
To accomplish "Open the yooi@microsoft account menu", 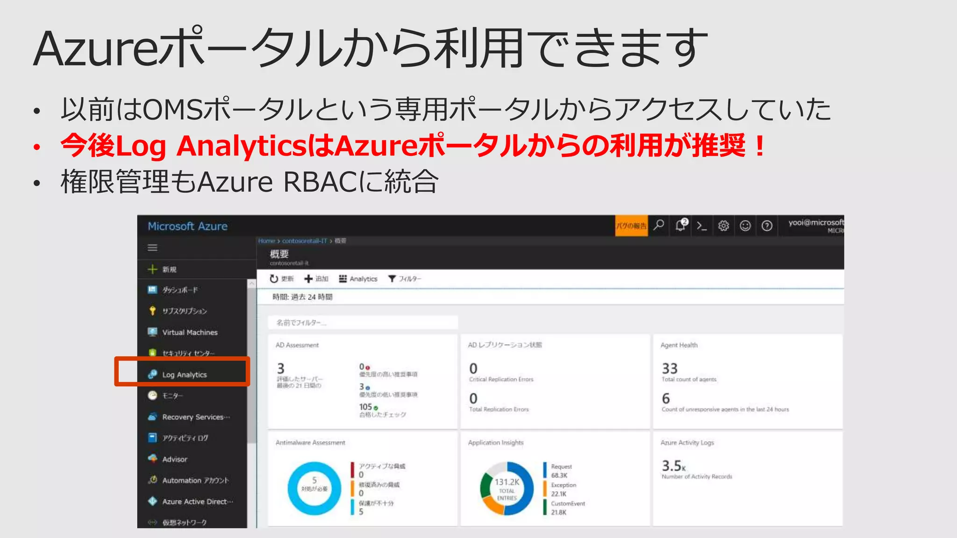I will point(815,226).
